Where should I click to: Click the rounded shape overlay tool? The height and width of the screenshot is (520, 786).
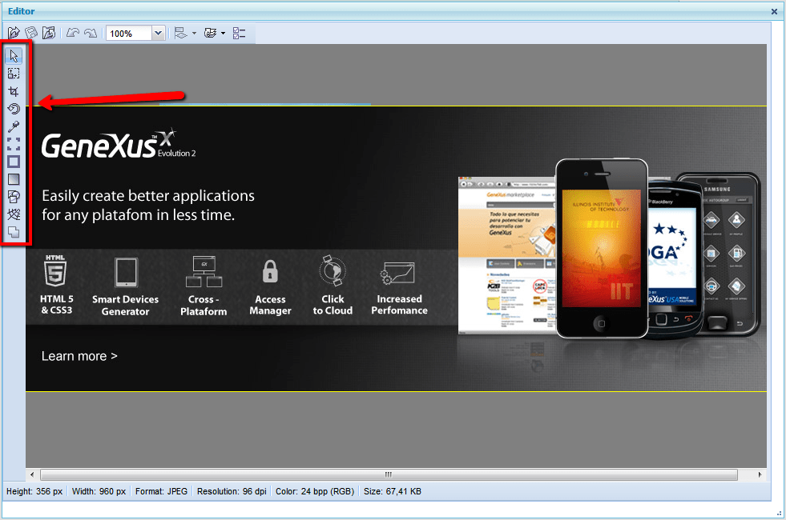[x=14, y=197]
